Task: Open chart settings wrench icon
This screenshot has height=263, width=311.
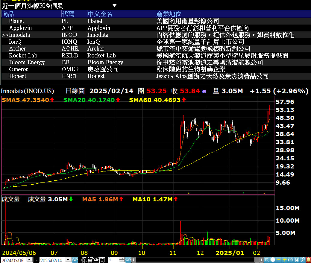Action: (302, 260)
